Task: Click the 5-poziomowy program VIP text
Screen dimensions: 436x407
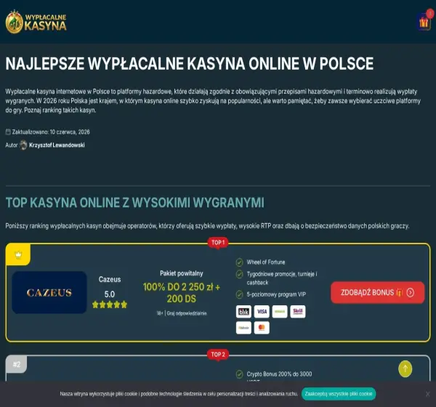Action: click(276, 294)
